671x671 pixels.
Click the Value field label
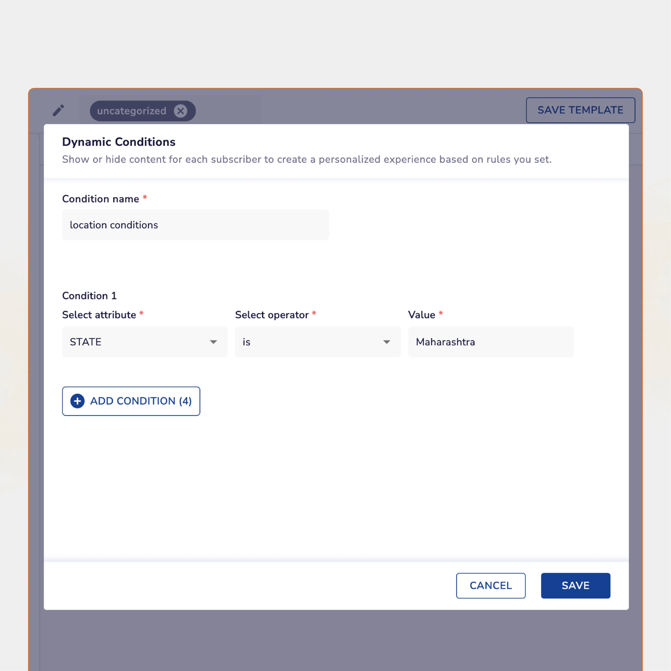click(421, 315)
